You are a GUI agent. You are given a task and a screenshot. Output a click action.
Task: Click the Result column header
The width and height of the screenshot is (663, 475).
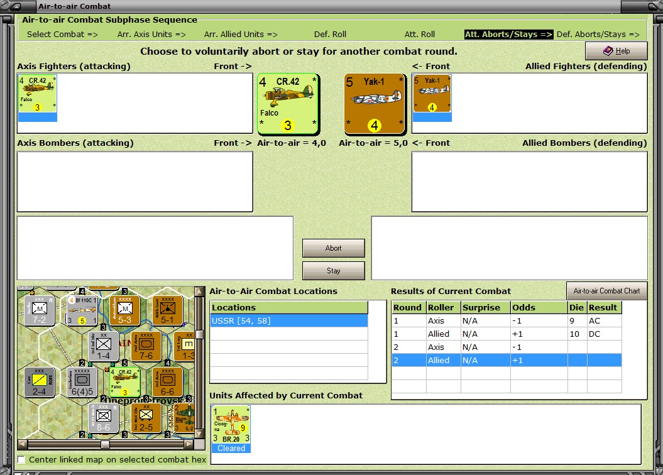[604, 307]
